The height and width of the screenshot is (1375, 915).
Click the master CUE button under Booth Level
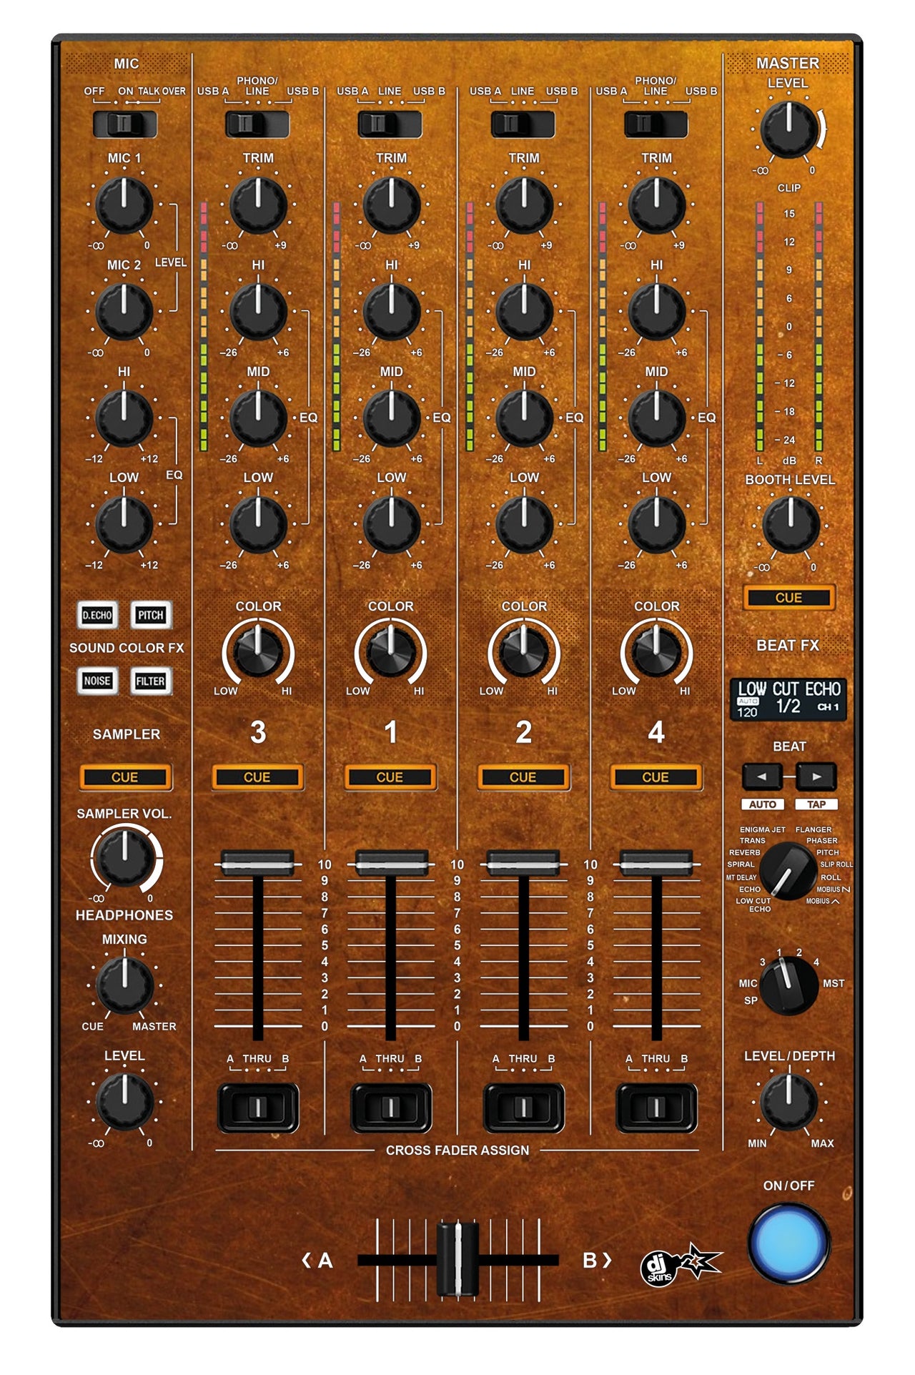tap(789, 598)
